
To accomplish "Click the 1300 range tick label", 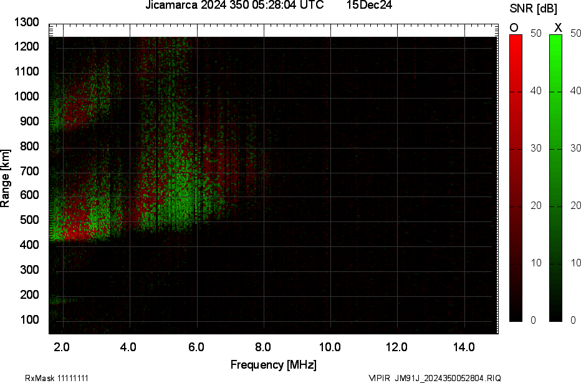I will (x=27, y=22).
